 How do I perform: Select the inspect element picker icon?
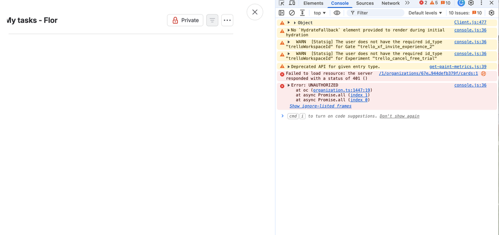click(x=281, y=3)
